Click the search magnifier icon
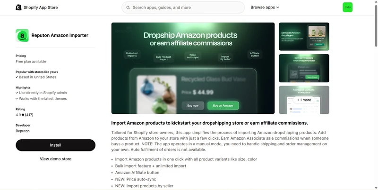The image size is (378, 190). [x=128, y=8]
